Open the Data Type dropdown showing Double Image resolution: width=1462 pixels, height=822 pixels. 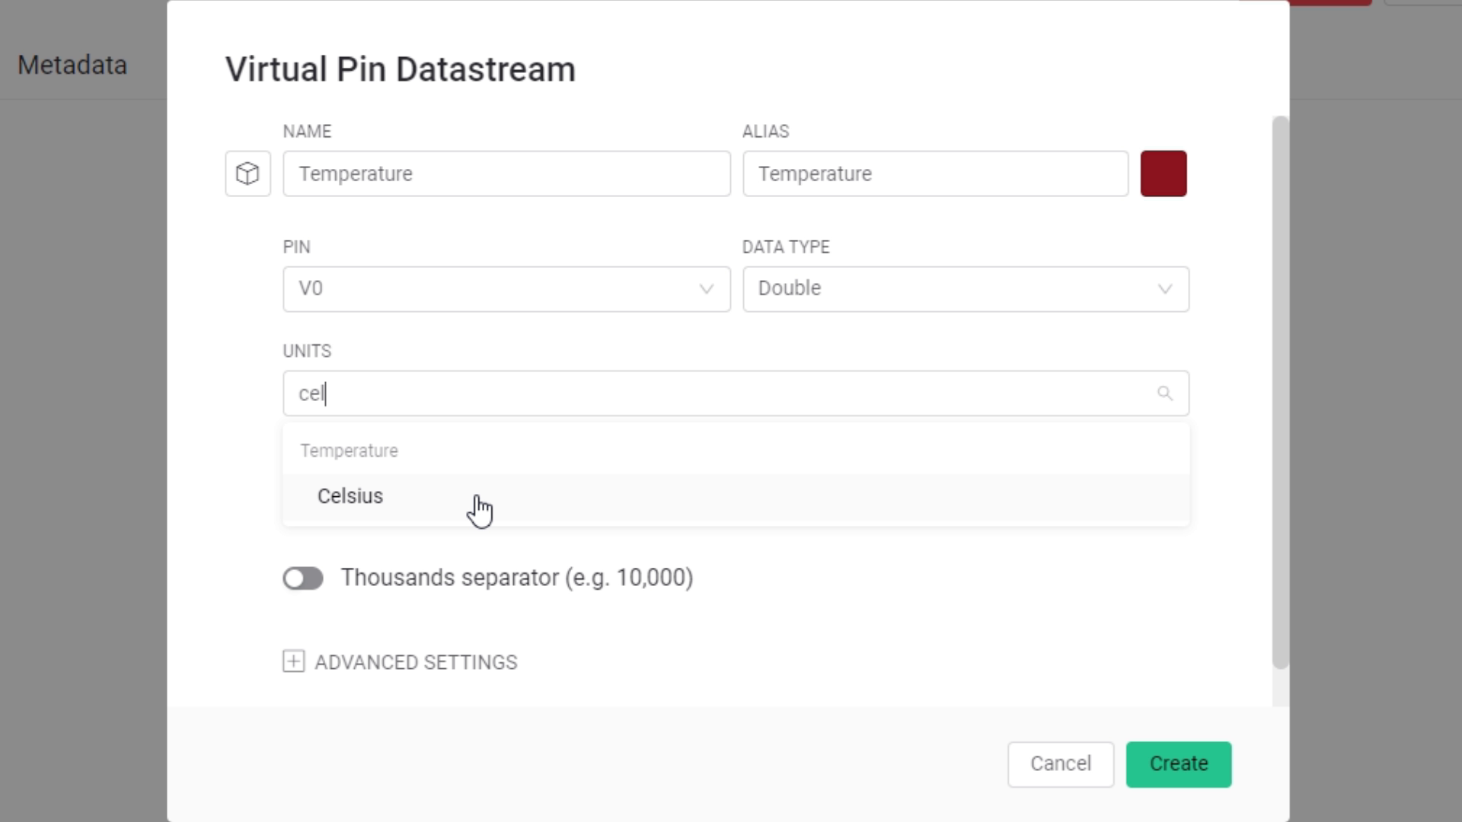952,289
